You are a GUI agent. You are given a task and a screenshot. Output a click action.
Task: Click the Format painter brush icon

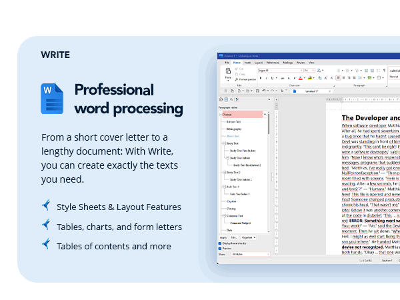click(x=237, y=79)
